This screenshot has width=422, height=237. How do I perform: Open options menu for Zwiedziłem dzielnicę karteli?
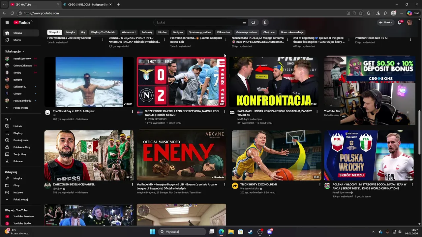click(x=133, y=185)
